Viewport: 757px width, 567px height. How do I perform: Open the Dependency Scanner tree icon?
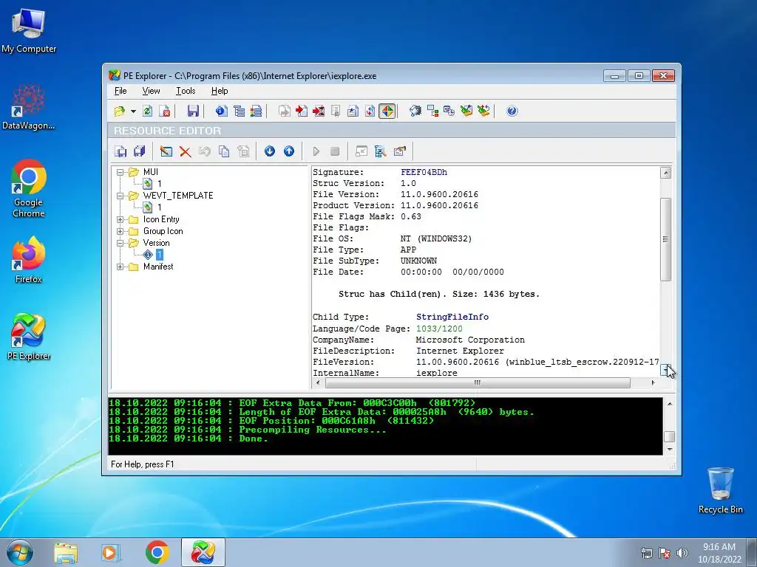[432, 111]
